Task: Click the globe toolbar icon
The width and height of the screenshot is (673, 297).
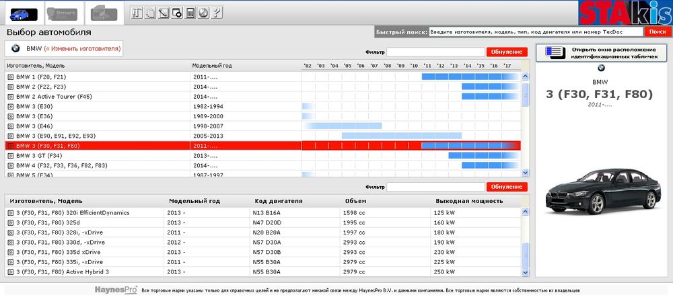Action: (x=203, y=13)
